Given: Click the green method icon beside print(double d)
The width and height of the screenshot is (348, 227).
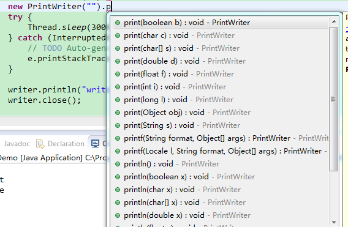Looking at the screenshot, I should pos(118,61).
